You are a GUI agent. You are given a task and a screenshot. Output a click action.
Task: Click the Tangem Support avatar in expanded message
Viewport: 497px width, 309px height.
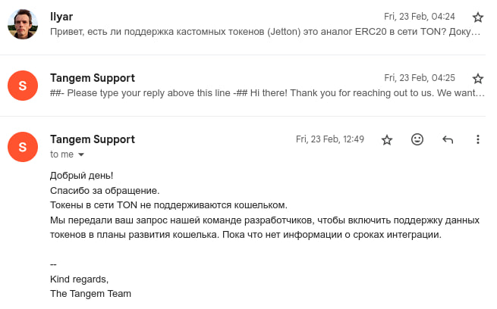(x=22, y=147)
